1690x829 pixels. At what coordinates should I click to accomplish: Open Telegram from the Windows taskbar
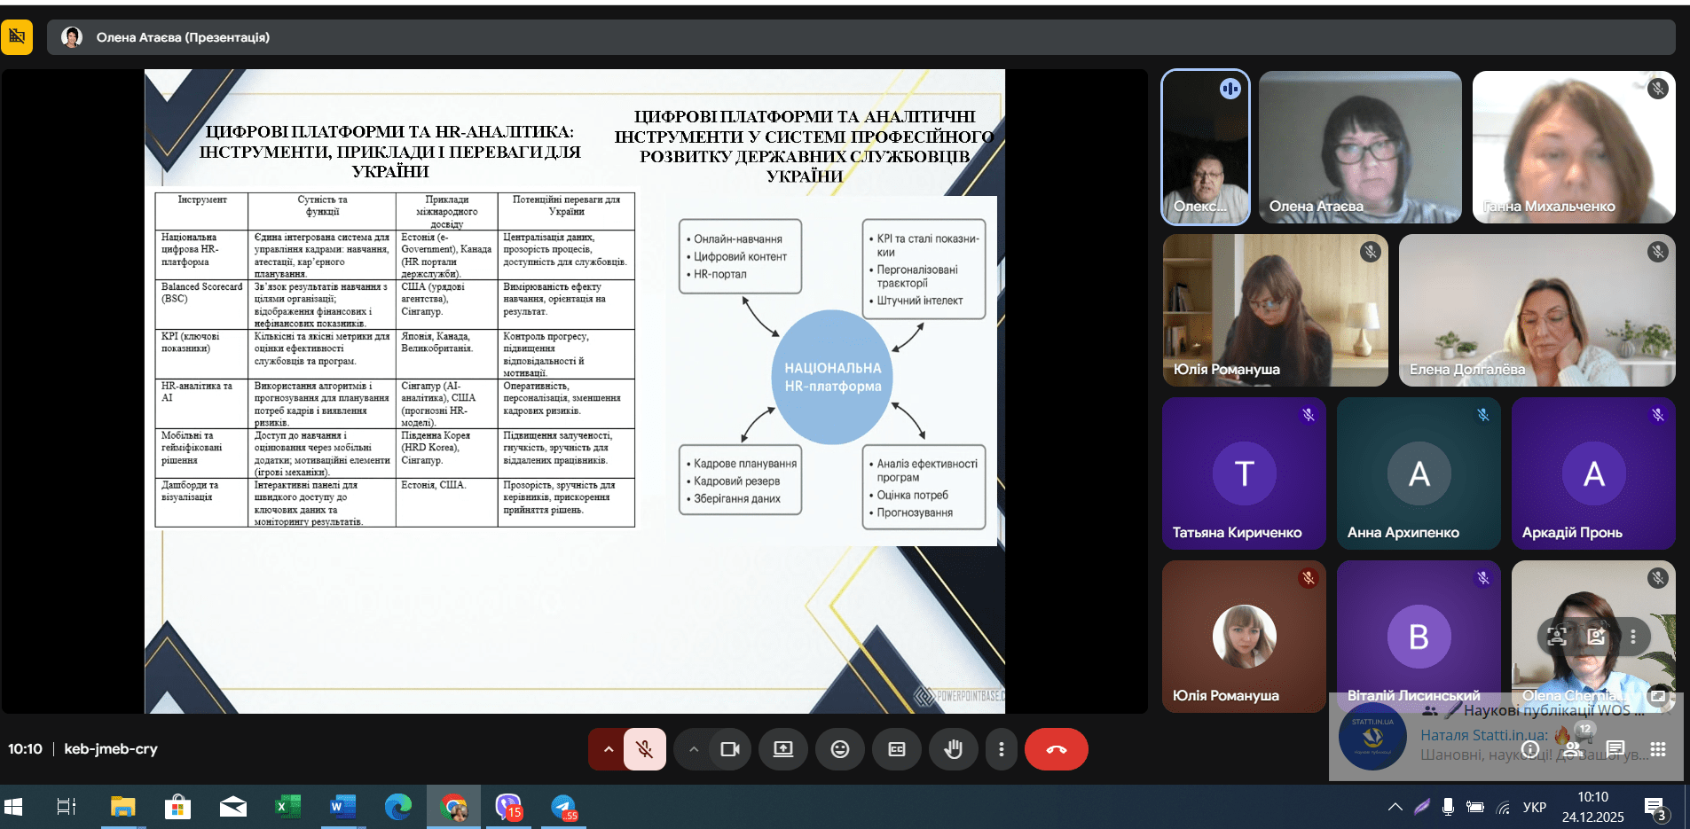coord(563,807)
